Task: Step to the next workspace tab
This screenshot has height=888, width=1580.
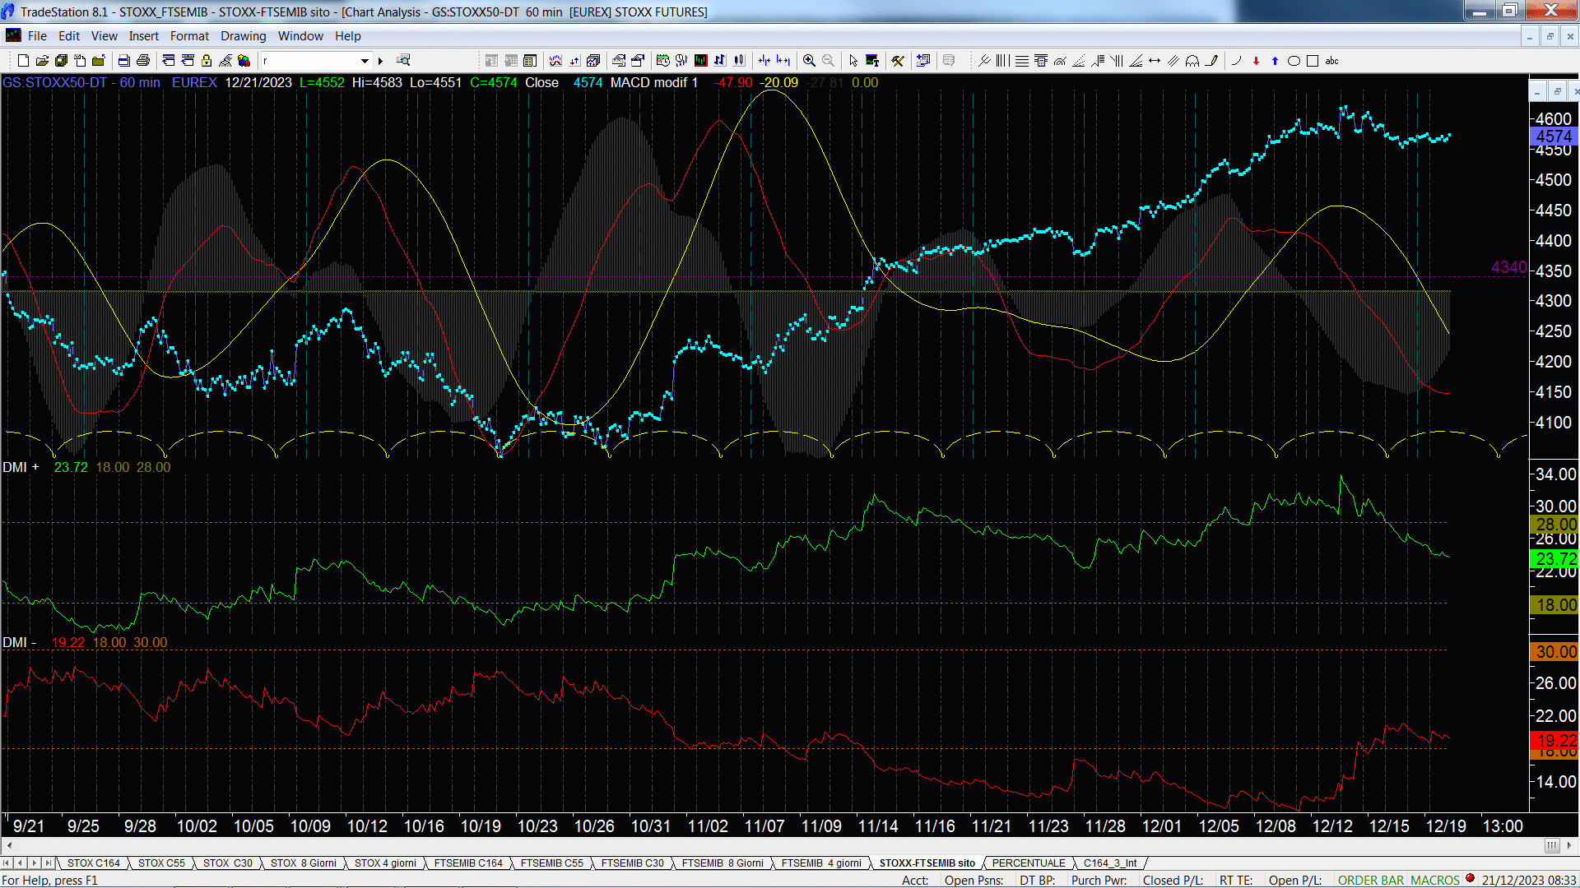Action: (x=35, y=863)
